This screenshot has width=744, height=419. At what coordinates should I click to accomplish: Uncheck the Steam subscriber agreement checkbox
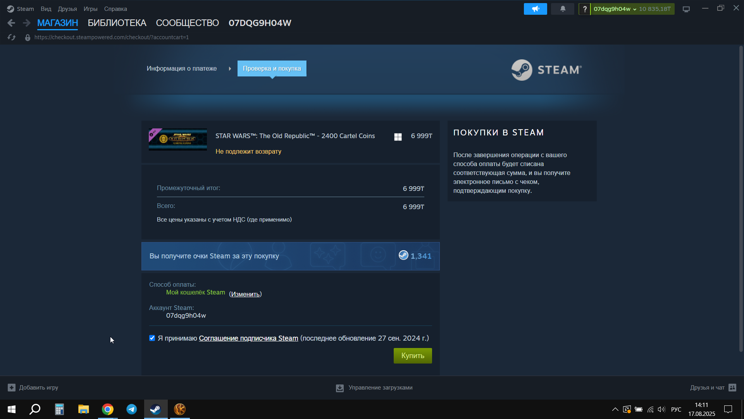point(152,338)
